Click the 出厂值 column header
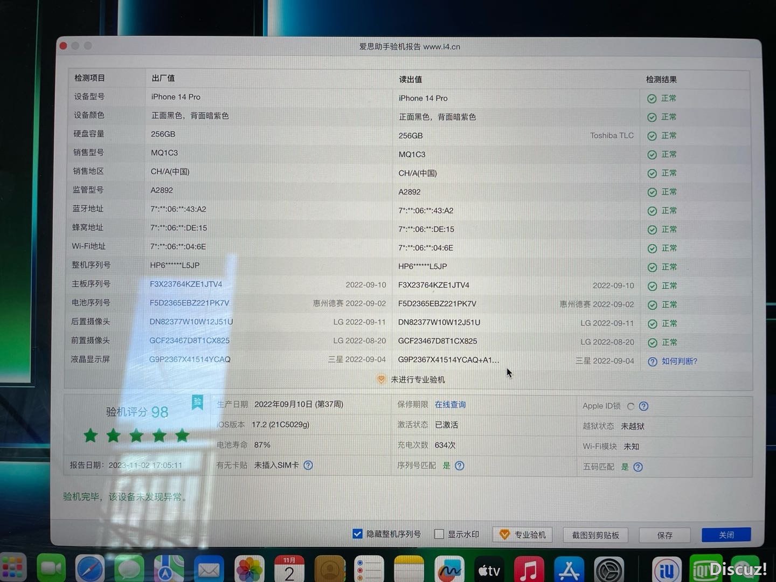Image resolution: width=776 pixels, height=582 pixels. pyautogui.click(x=163, y=78)
